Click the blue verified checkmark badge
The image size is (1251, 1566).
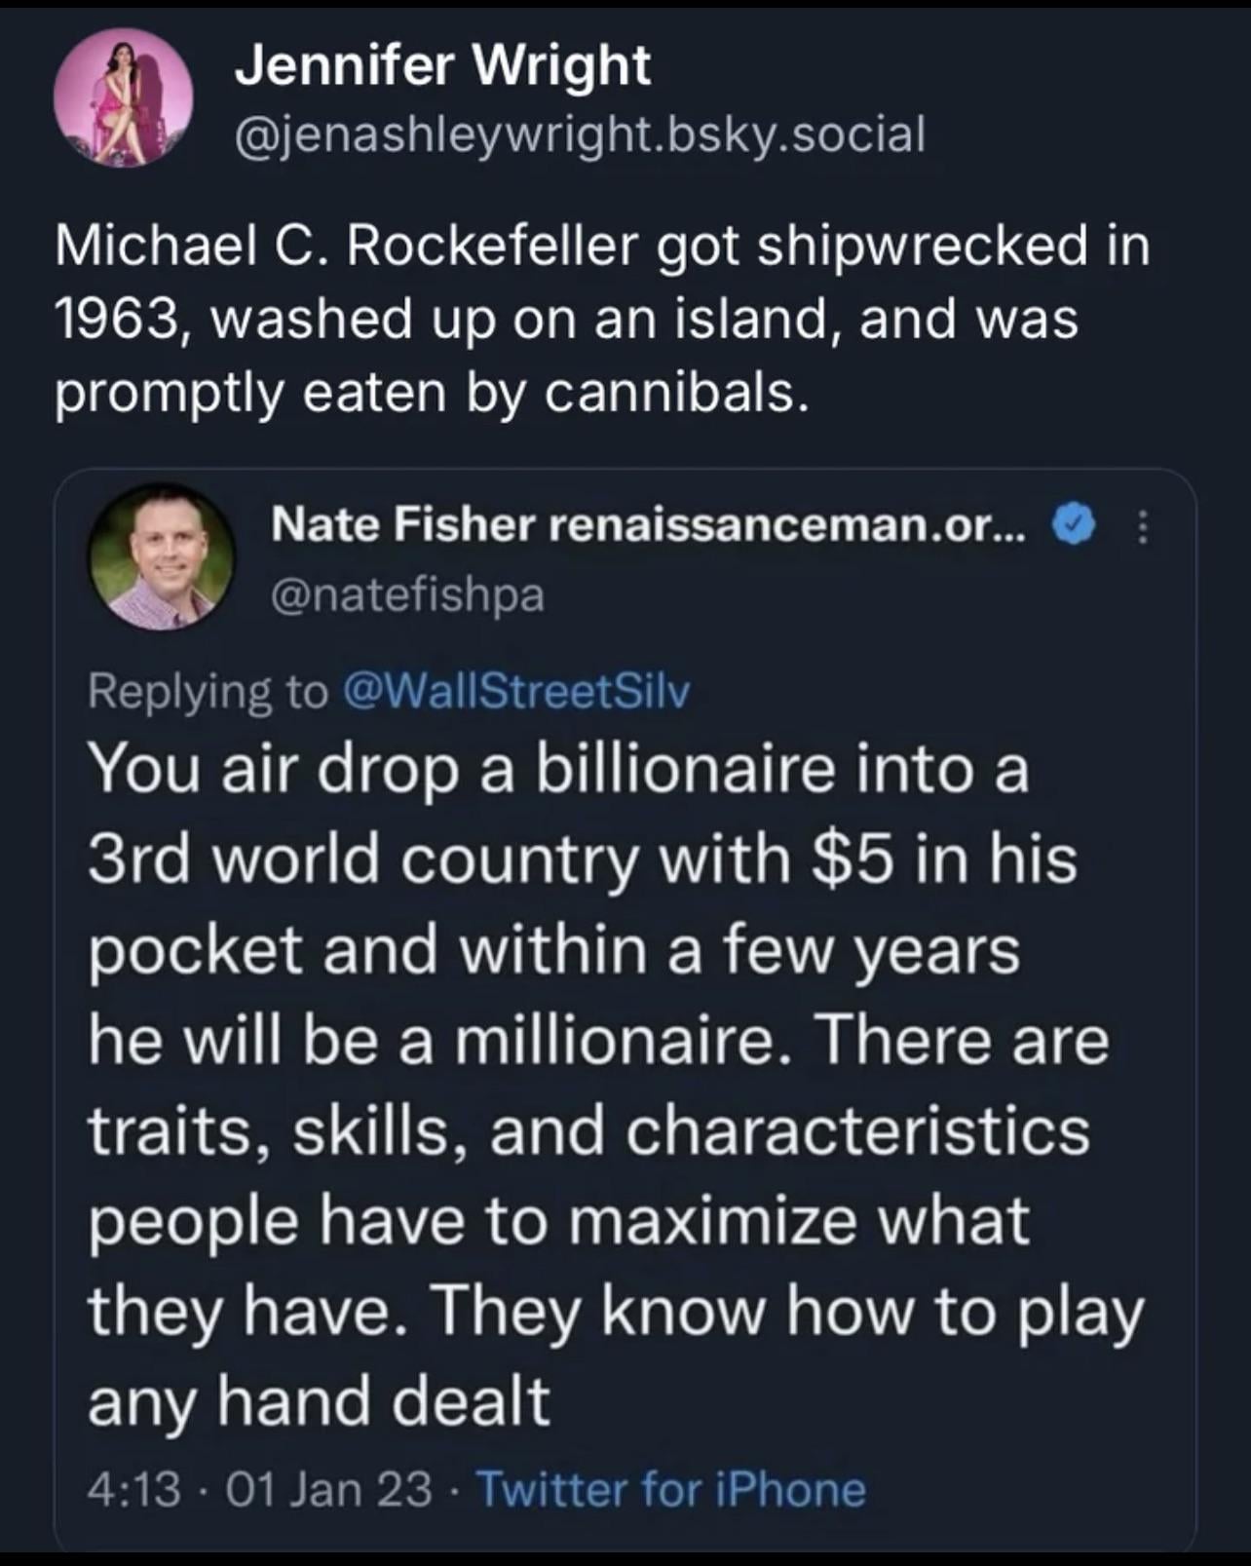[1074, 527]
